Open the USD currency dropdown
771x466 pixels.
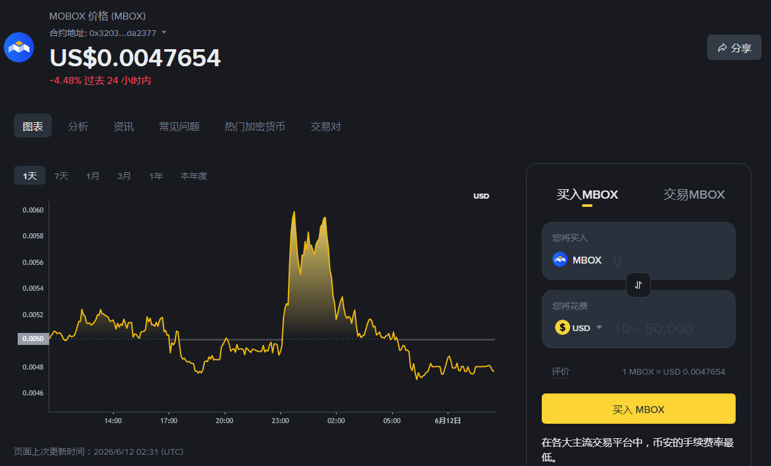coord(579,328)
